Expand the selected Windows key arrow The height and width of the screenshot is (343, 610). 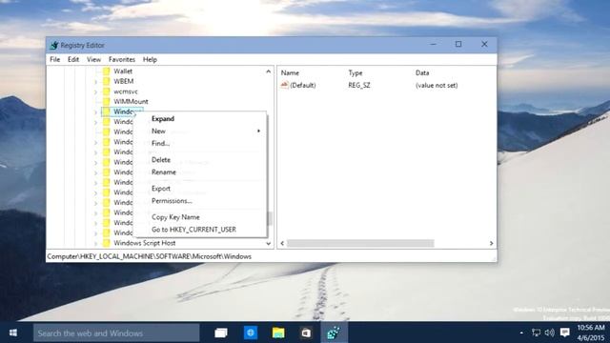pos(95,112)
